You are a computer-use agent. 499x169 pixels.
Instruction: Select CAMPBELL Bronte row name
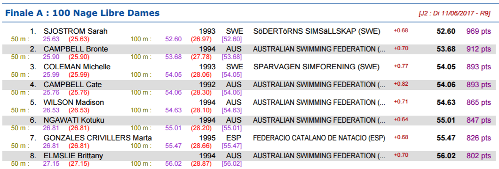click(76, 49)
